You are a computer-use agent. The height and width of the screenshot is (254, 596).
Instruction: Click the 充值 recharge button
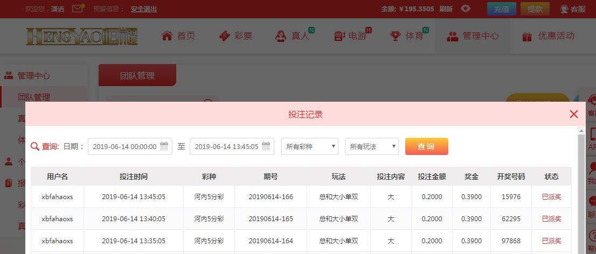(502, 9)
